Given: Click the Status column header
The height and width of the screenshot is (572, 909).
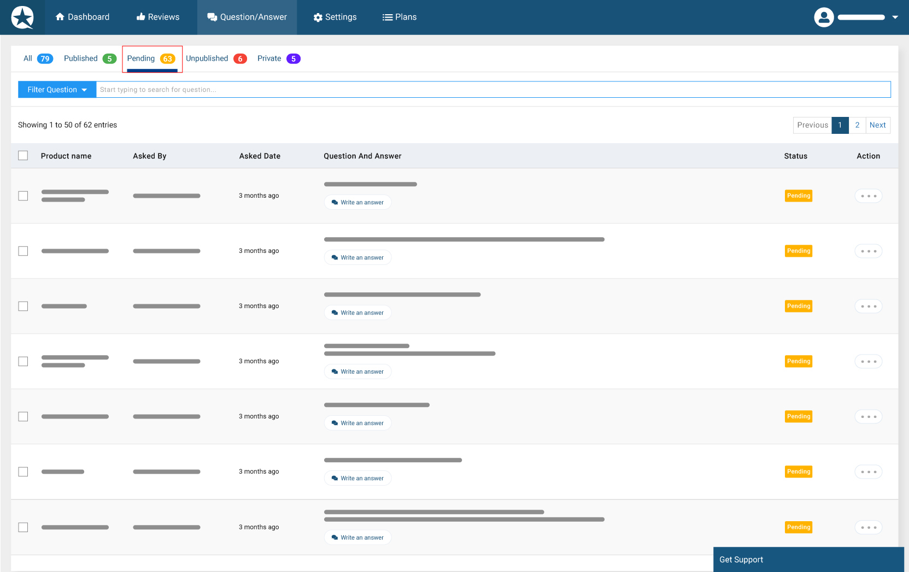Looking at the screenshot, I should tap(796, 156).
